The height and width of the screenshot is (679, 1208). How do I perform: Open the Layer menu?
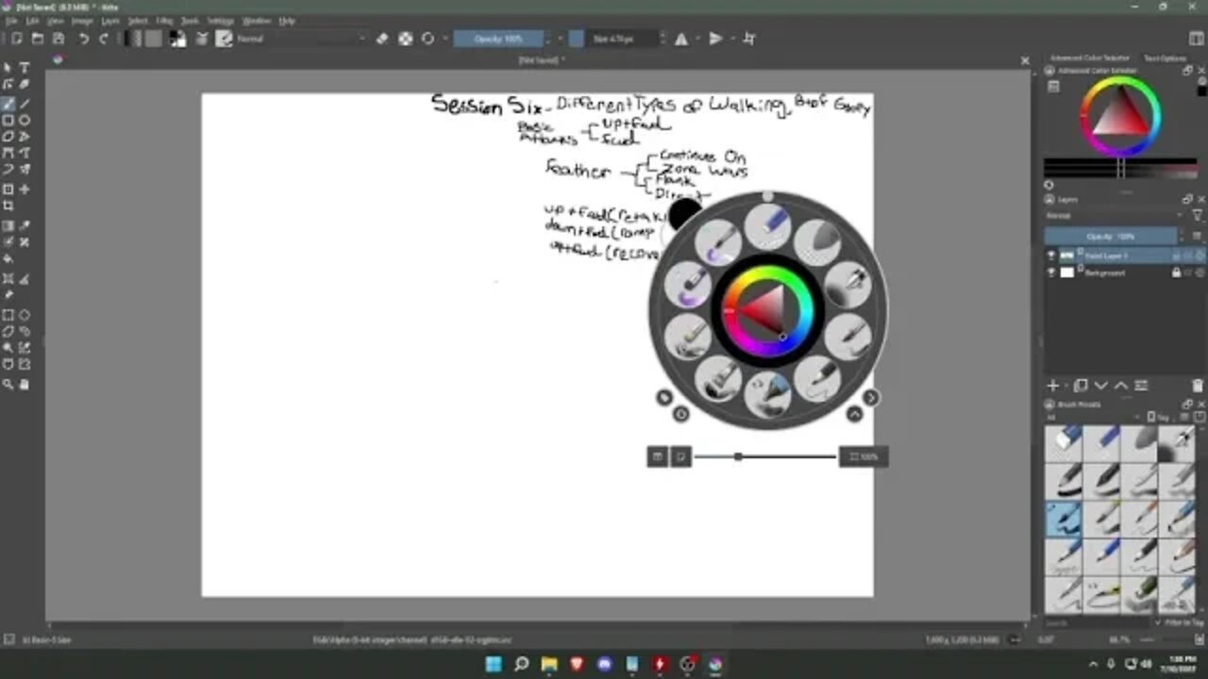click(x=110, y=20)
